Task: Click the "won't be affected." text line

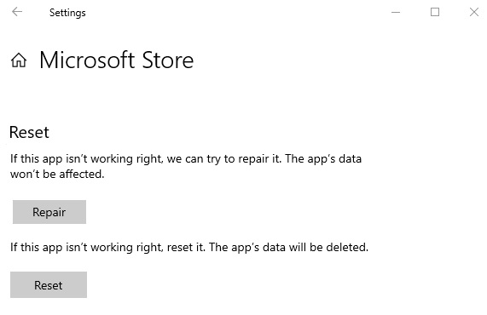Action: (x=57, y=174)
